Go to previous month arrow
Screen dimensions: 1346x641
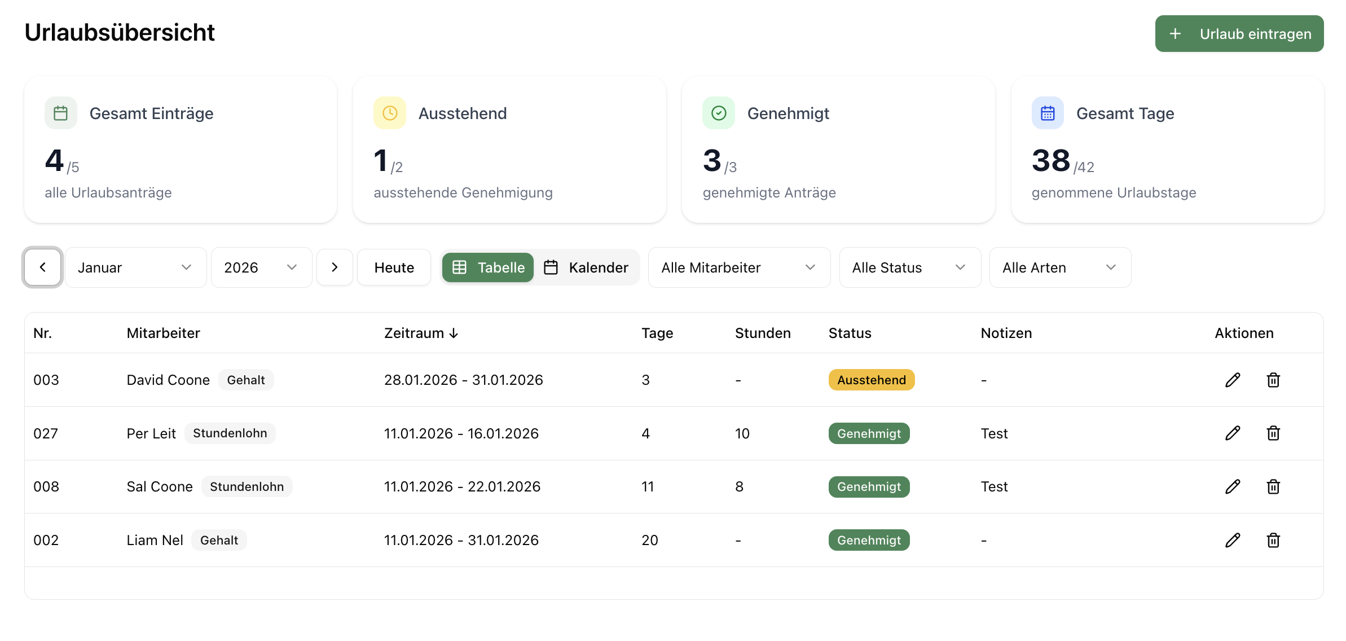(x=42, y=267)
